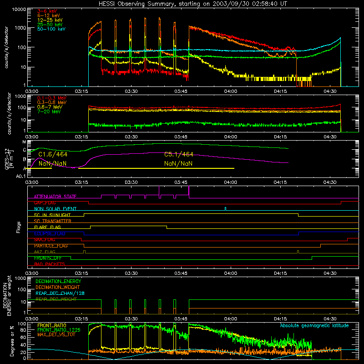Click the "10000" y-axis tick label
364x364 pixels.
tap(19, 9)
